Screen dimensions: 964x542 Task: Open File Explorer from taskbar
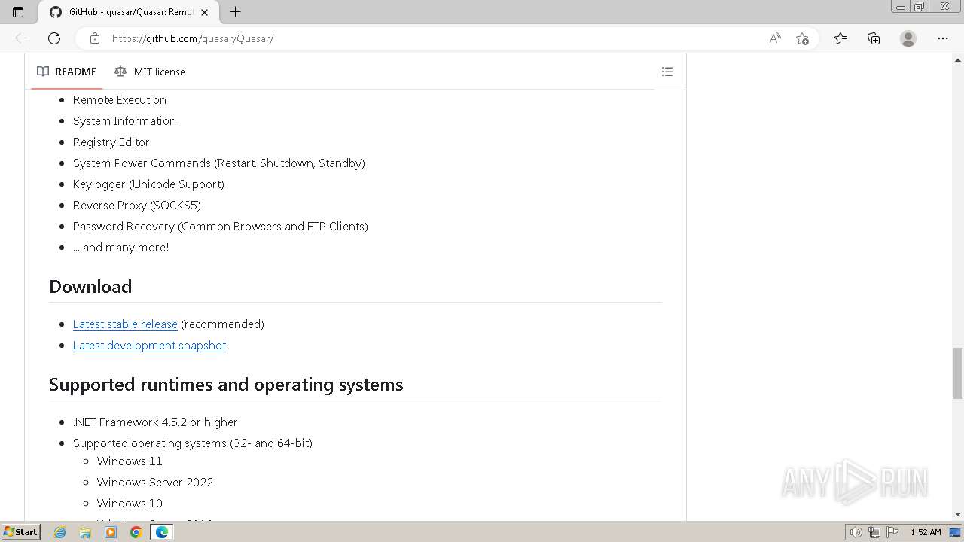click(85, 532)
